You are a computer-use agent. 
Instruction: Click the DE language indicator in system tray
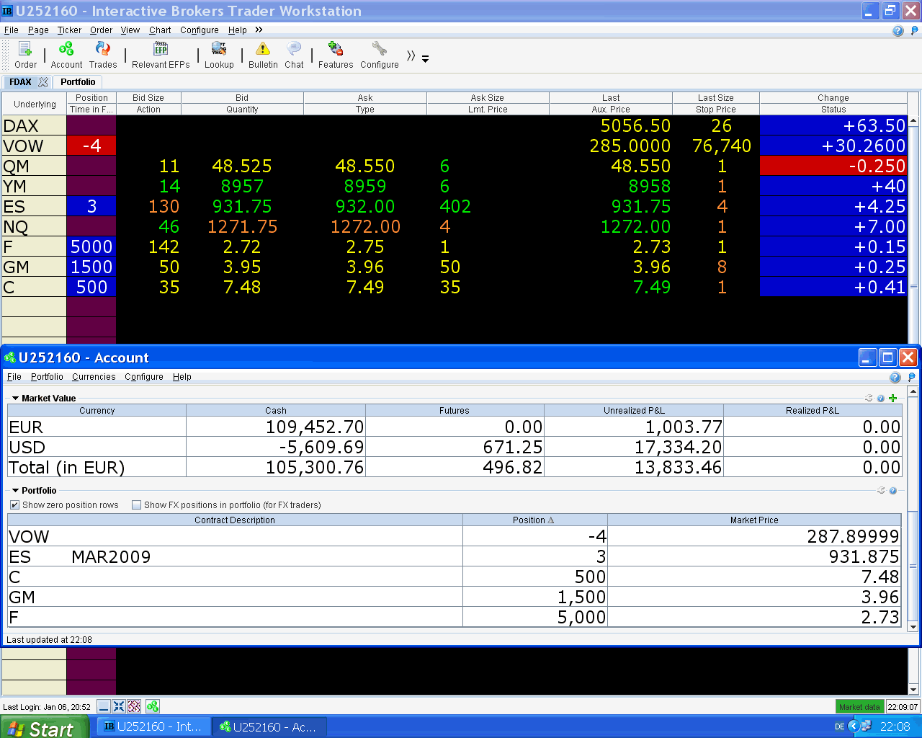(839, 726)
